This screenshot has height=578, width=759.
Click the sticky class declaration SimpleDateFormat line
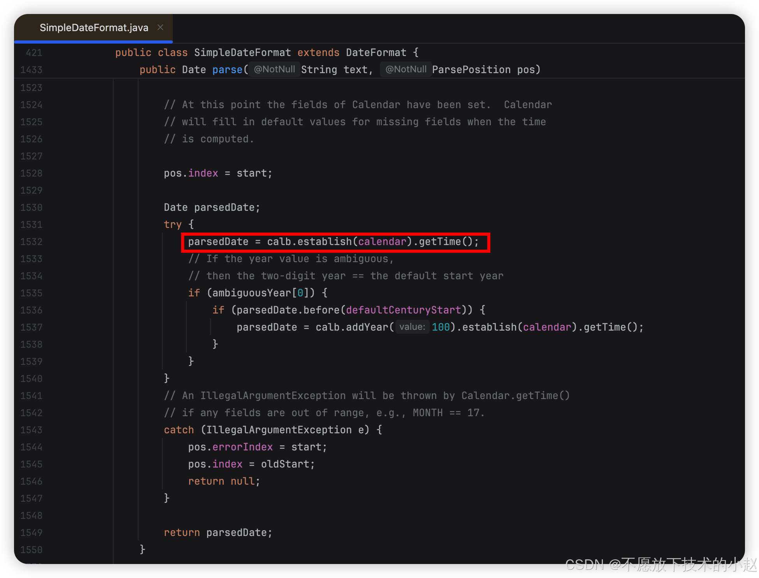tap(242, 53)
